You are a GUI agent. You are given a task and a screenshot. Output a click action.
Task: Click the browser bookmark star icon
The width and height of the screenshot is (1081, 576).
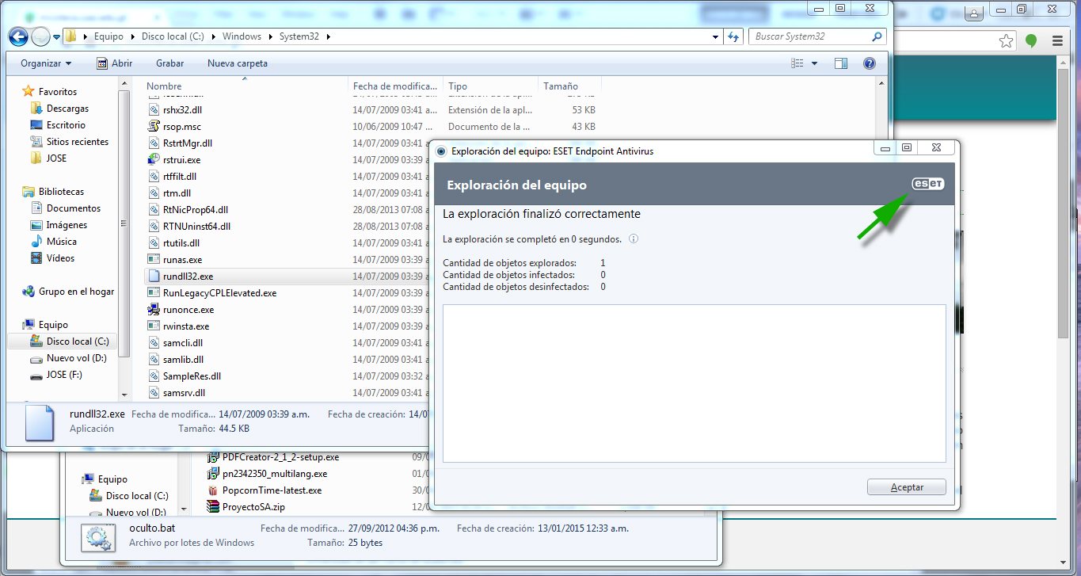coord(1006,41)
